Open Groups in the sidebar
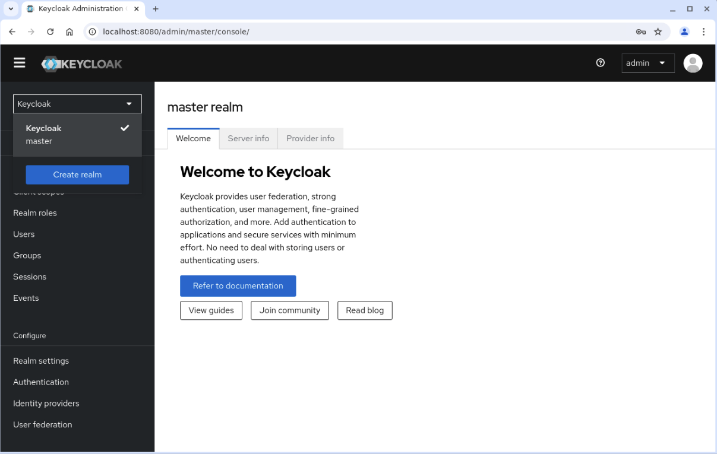The width and height of the screenshot is (717, 454). tap(27, 256)
